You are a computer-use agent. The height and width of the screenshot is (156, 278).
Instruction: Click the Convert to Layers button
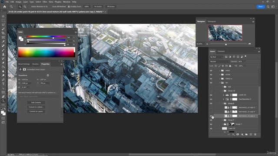pos(36,111)
